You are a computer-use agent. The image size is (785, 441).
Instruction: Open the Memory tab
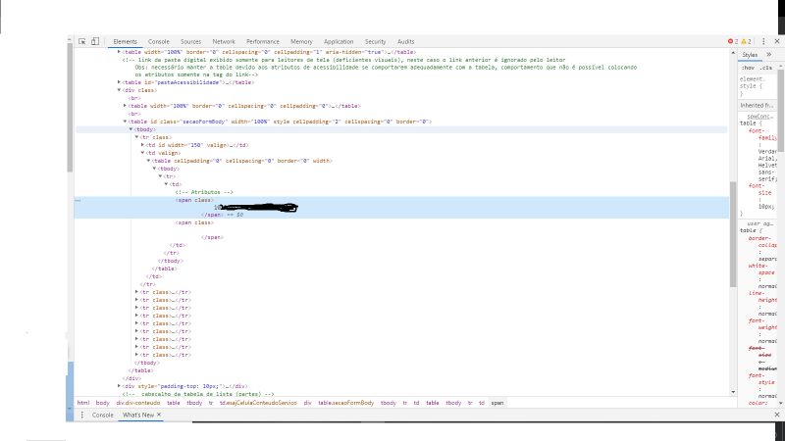click(x=301, y=41)
